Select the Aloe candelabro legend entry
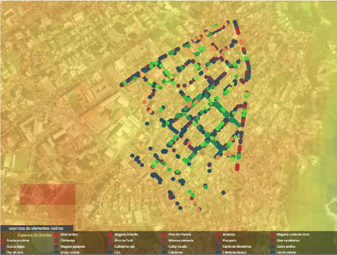This screenshot has width=337, height=255. pyautogui.click(x=288, y=240)
